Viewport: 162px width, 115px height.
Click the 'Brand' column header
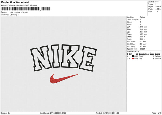(158, 54)
